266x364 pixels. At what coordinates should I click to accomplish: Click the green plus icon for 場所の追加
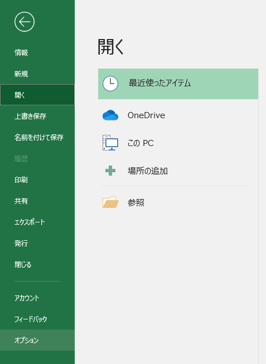[110, 171]
